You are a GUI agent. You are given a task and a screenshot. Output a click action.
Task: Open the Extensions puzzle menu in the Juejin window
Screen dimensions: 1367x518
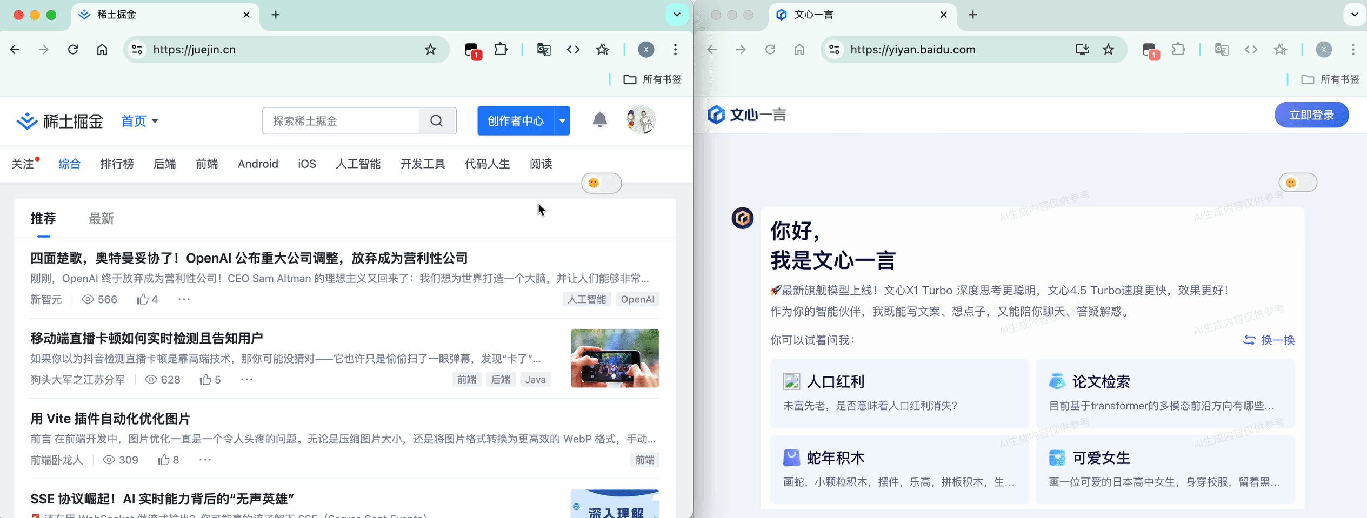tap(501, 50)
